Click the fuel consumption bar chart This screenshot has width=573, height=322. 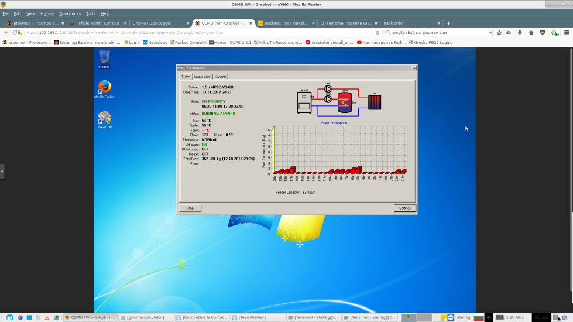(339, 151)
